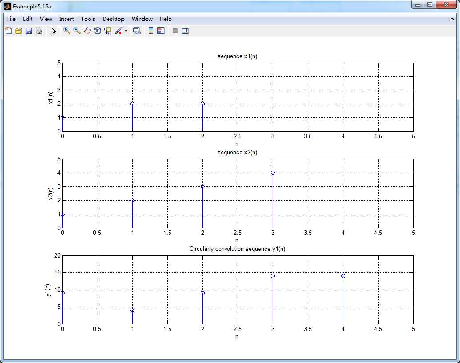Click the y1(n) stem marker at n=2

[202, 293]
